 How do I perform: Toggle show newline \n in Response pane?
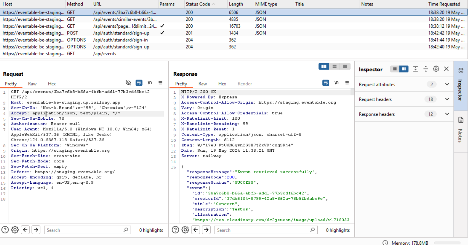(x=337, y=83)
